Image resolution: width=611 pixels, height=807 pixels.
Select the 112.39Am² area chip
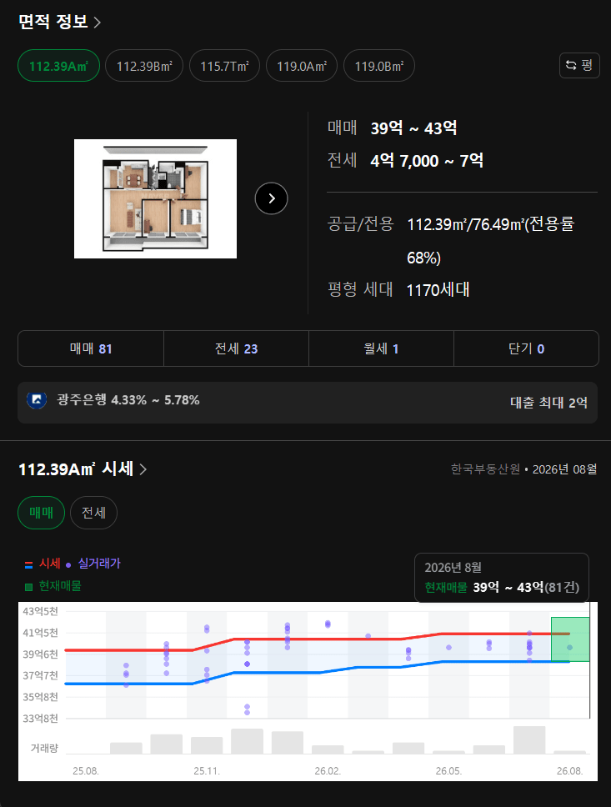coord(58,66)
